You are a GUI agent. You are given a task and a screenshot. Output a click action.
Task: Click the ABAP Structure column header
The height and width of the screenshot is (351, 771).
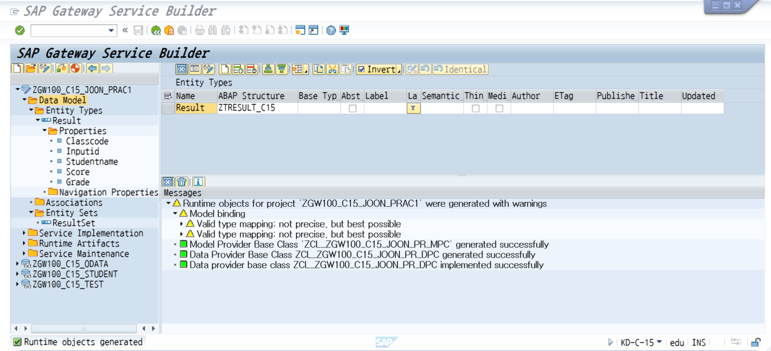(x=256, y=96)
